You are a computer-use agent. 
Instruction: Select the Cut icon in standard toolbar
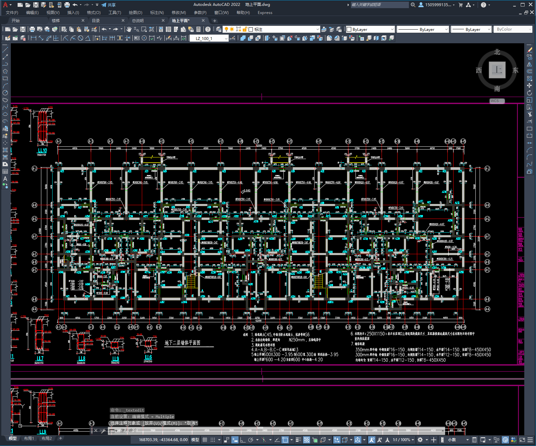pyautogui.click(x=64, y=29)
